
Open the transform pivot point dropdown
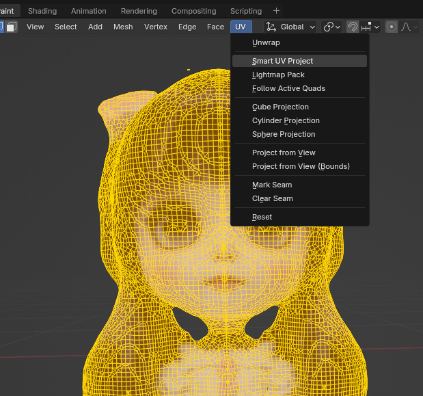[x=331, y=27]
